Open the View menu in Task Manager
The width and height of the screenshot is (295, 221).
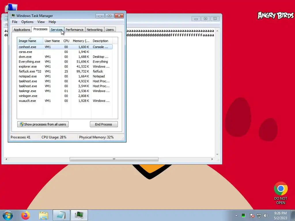[x=41, y=22]
